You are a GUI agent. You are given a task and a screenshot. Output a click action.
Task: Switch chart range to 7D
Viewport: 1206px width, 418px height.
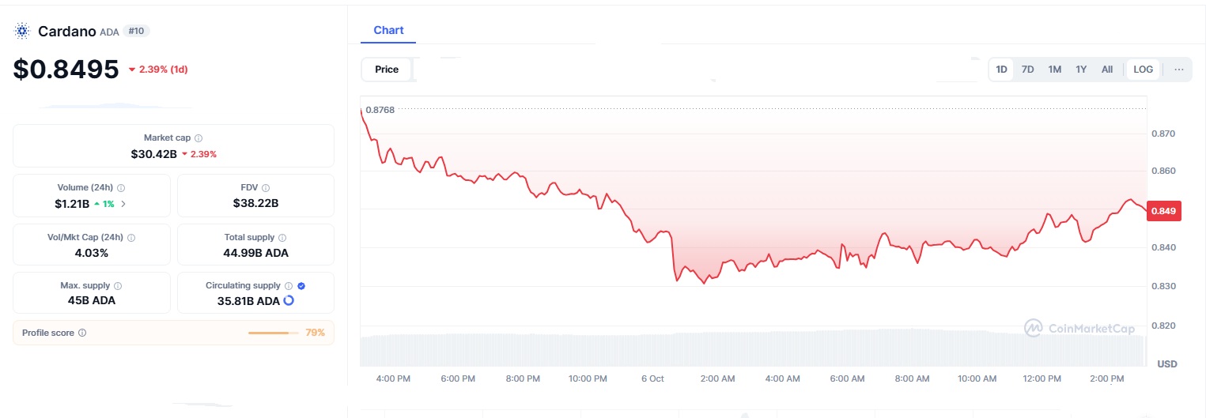pos(1027,70)
